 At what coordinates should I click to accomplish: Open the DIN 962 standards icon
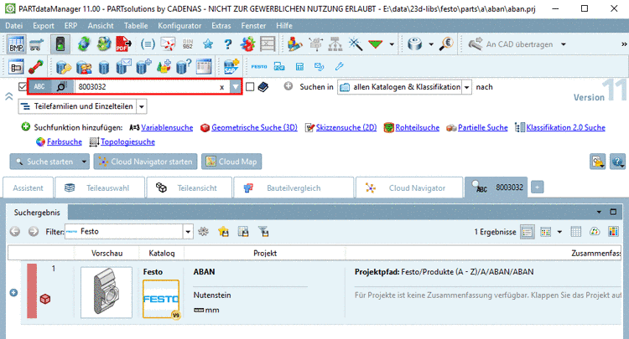pos(188,44)
